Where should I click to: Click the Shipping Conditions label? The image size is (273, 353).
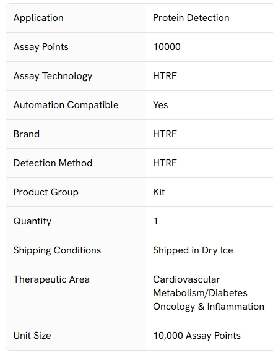tap(57, 250)
